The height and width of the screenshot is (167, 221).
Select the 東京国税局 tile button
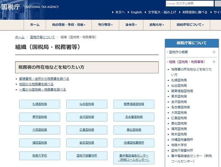coord(40,117)
